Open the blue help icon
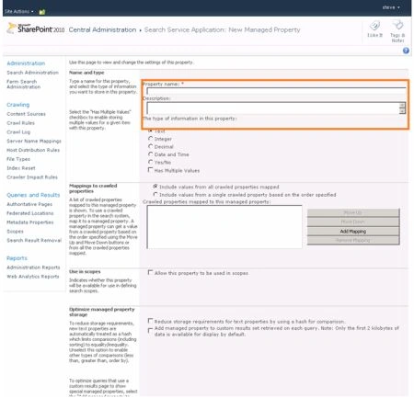This screenshot has height=398, width=414. pyautogui.click(x=406, y=51)
